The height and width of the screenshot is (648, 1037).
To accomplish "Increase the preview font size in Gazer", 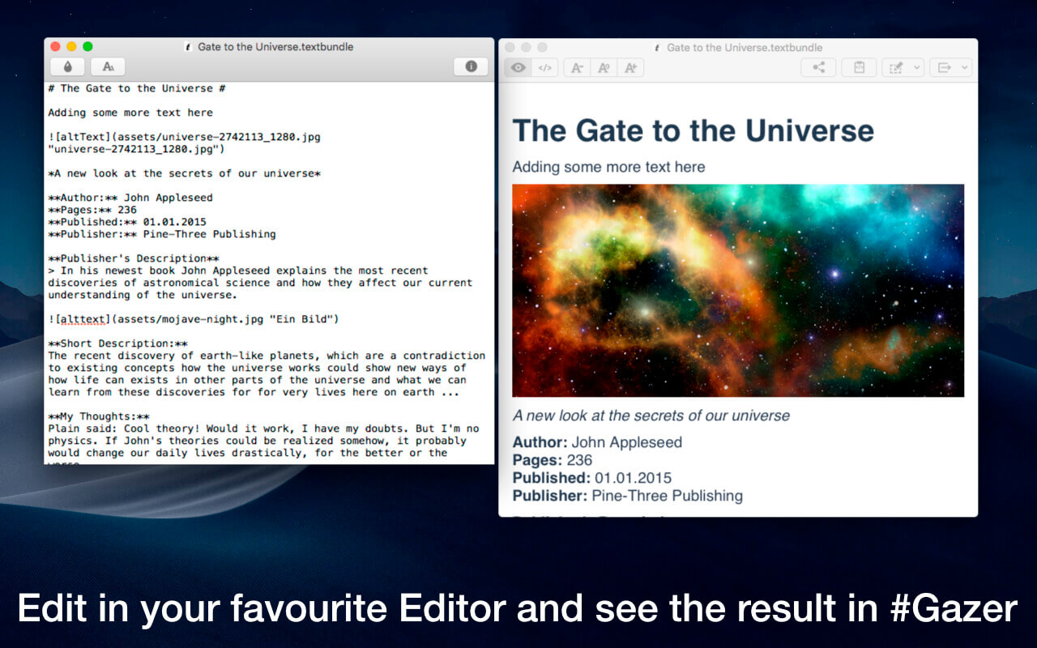I will point(630,68).
